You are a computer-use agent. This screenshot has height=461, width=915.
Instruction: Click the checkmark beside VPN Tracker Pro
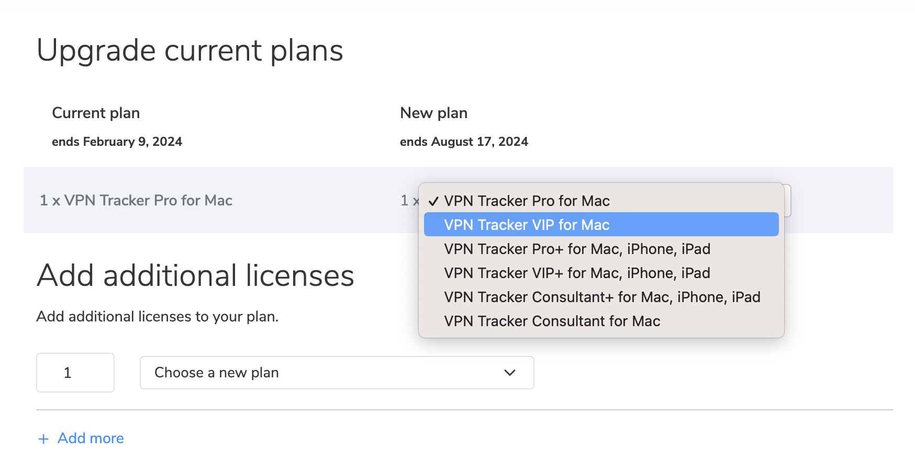(433, 200)
